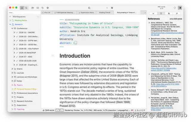Select the 2026-08 EUSN 2026 item
The image size is (191, 122).
(x=28, y=61)
